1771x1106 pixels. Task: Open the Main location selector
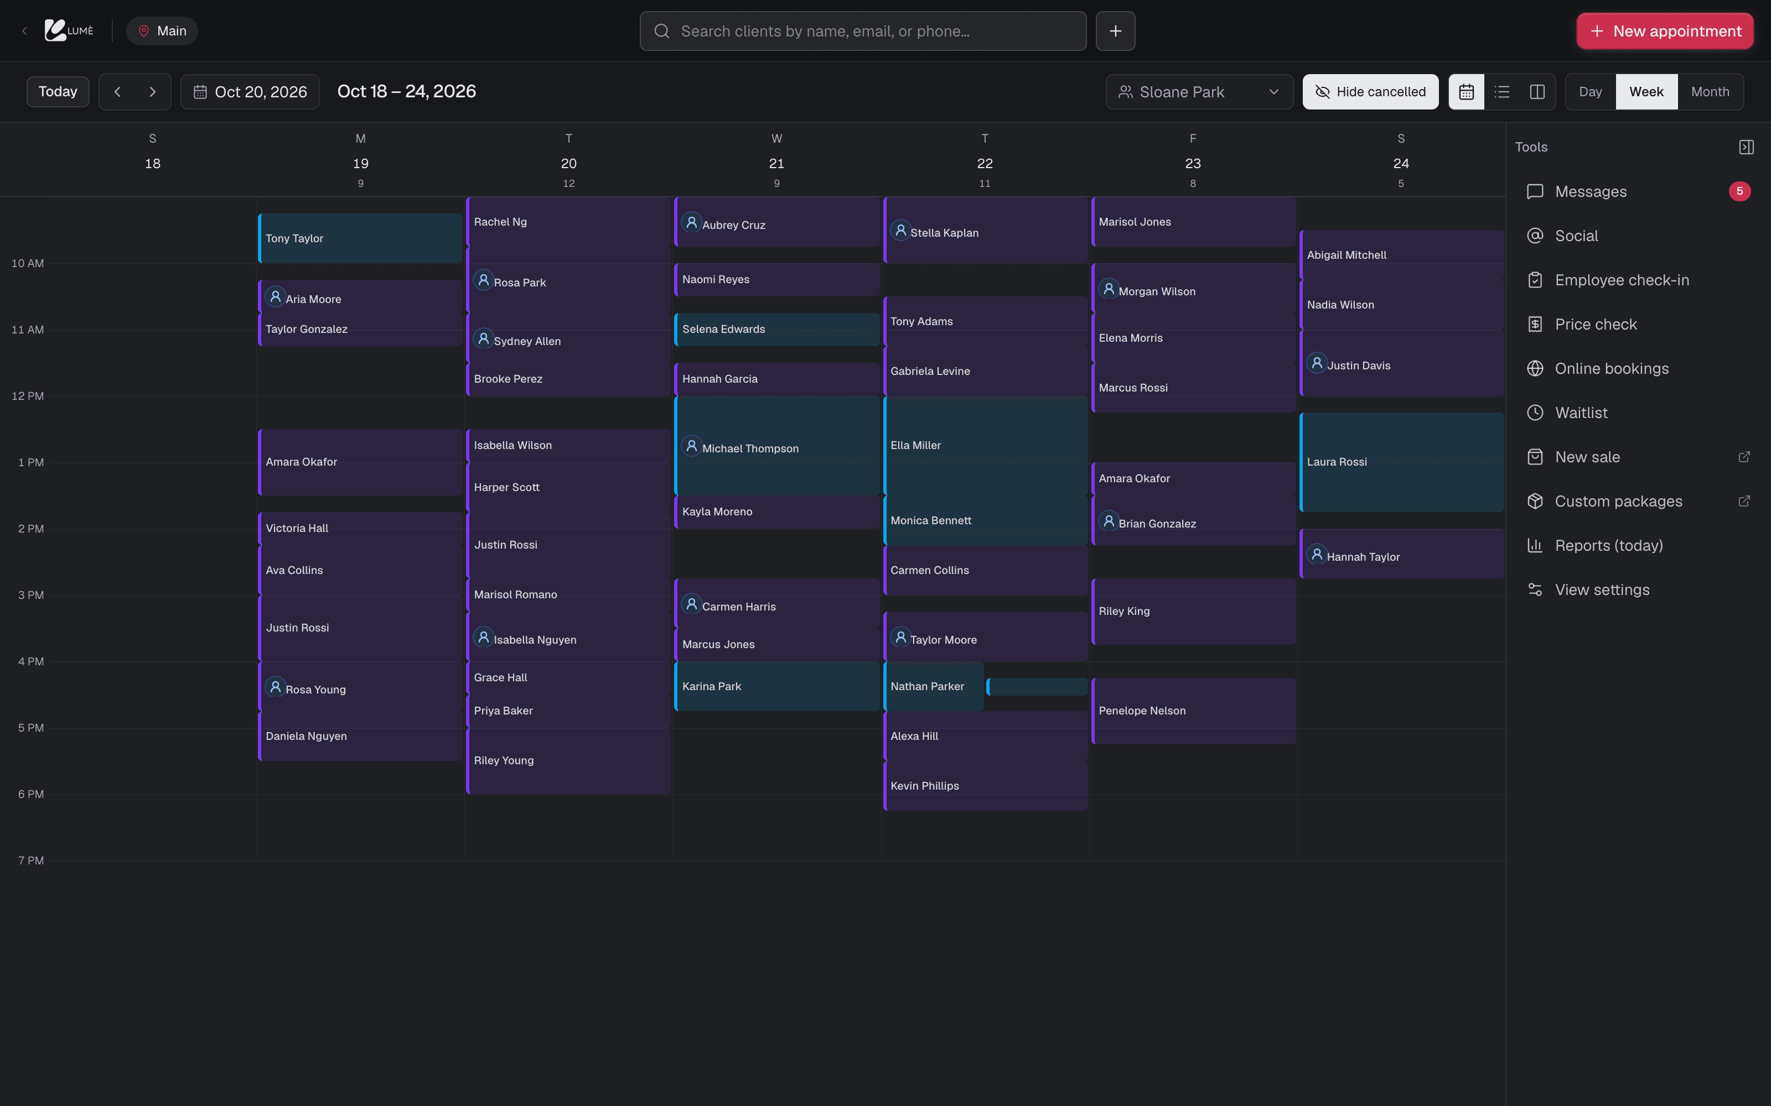[x=162, y=31]
